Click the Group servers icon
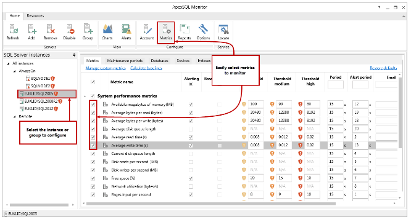 click(88, 31)
